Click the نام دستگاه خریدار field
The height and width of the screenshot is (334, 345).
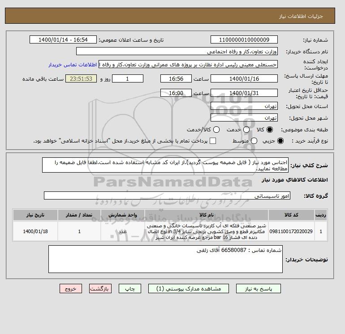coord(177,51)
